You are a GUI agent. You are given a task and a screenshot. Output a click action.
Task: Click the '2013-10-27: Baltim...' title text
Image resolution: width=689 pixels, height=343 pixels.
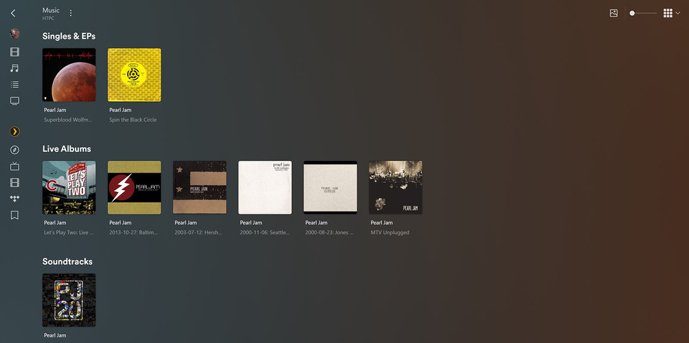tap(133, 232)
